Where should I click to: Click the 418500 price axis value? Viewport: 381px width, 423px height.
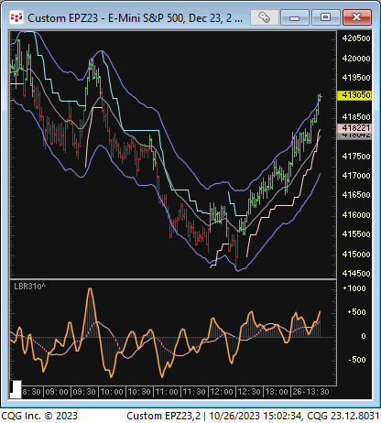point(356,117)
